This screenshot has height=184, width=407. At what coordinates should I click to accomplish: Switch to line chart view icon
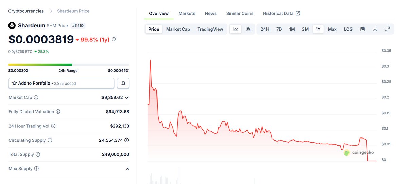236,29
